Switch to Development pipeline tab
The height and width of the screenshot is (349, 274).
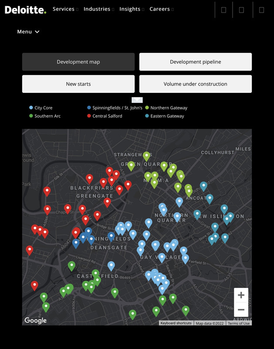[x=196, y=62]
